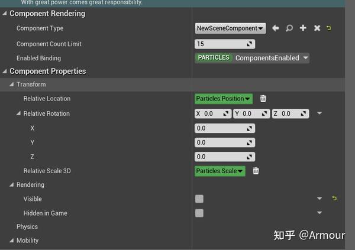Browse to component with magnifier icon
355x250 pixels.
coord(289,28)
